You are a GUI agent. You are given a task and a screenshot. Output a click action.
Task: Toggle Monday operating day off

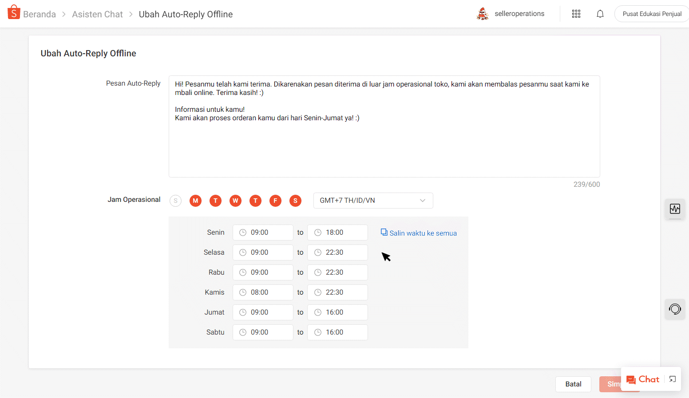click(x=195, y=201)
